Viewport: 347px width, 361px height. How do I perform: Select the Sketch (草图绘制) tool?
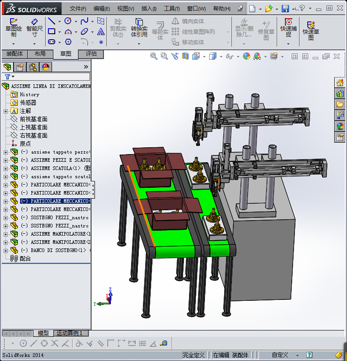13,28
